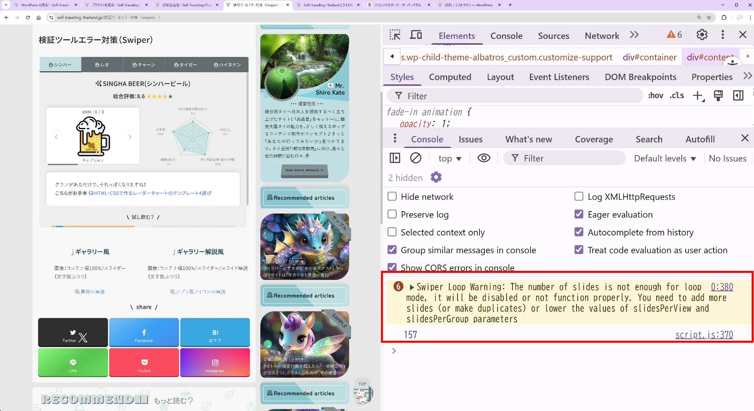Image resolution: width=754 pixels, height=411 pixels.
Task: Save to Pocket button
Action: [x=144, y=362]
